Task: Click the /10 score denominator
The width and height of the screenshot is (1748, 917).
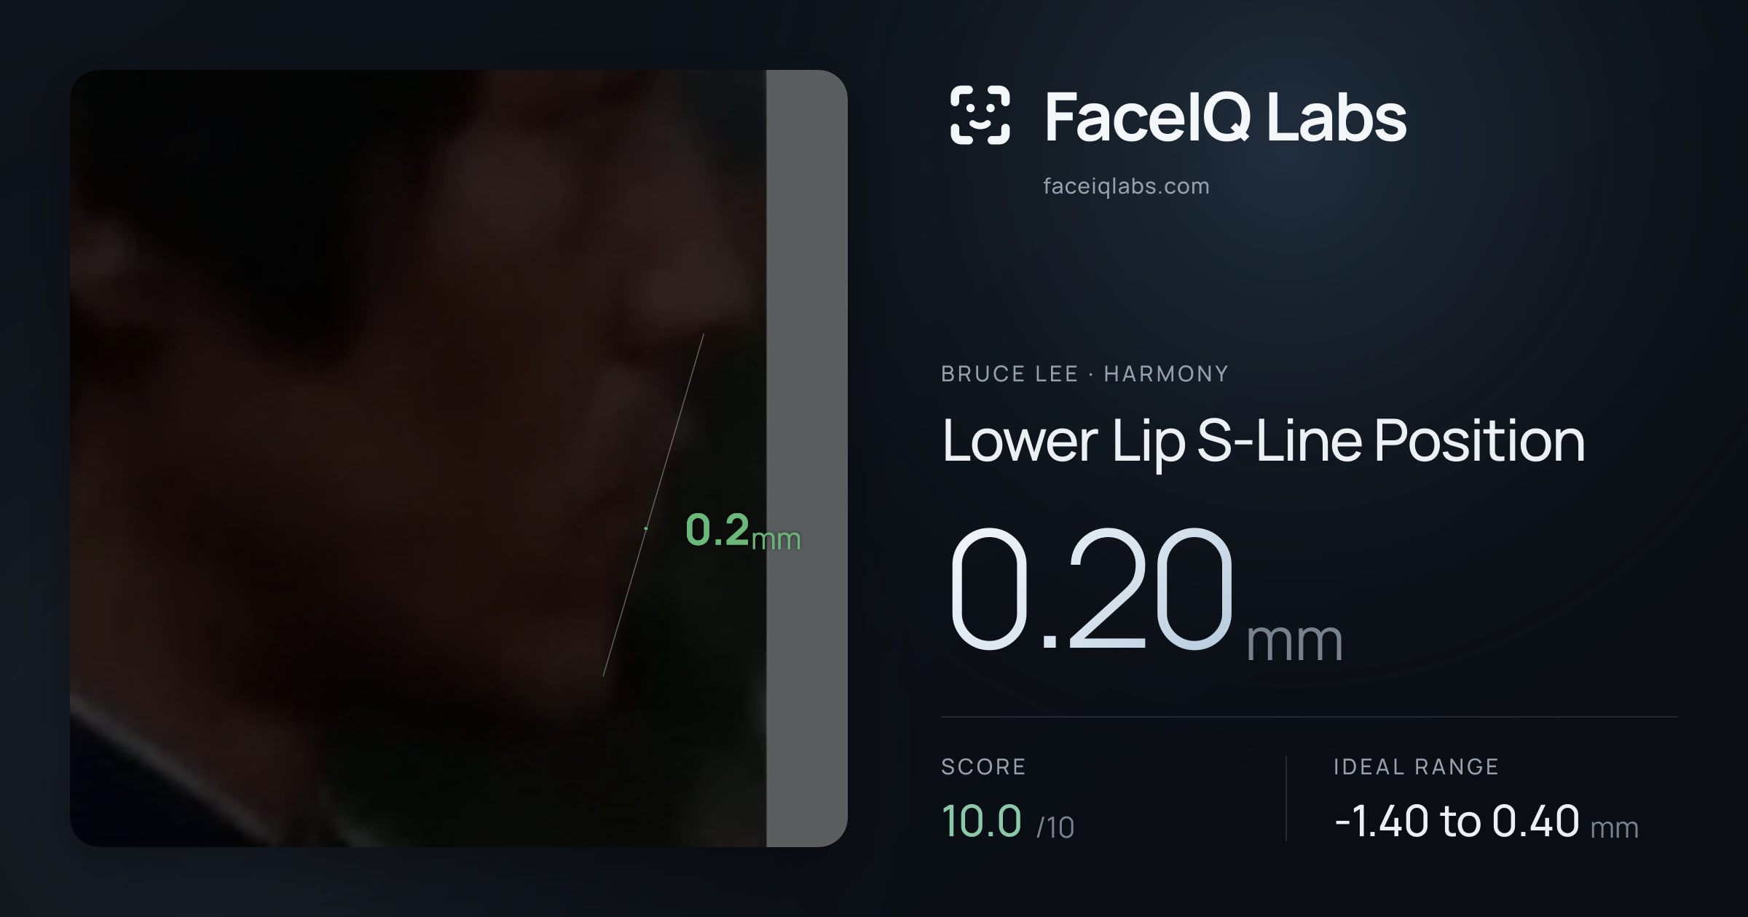Action: tap(1055, 827)
